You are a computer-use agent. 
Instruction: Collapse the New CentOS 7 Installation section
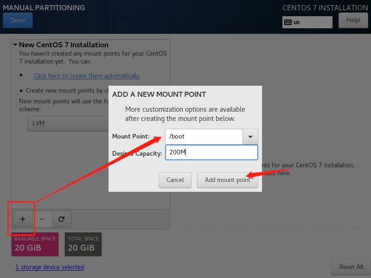tap(15, 44)
